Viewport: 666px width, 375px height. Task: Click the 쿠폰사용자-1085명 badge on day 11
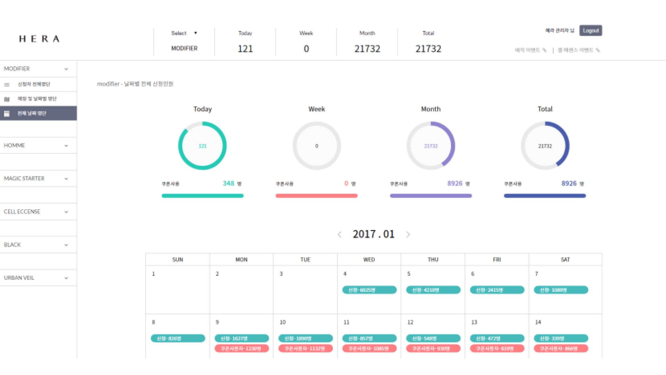369,349
